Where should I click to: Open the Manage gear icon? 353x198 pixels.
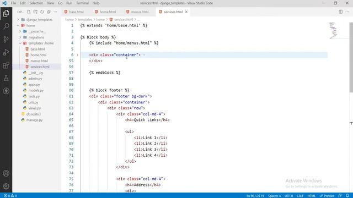point(6,186)
